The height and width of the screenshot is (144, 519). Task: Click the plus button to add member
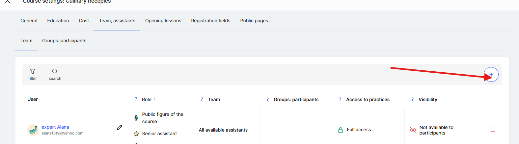point(491,75)
